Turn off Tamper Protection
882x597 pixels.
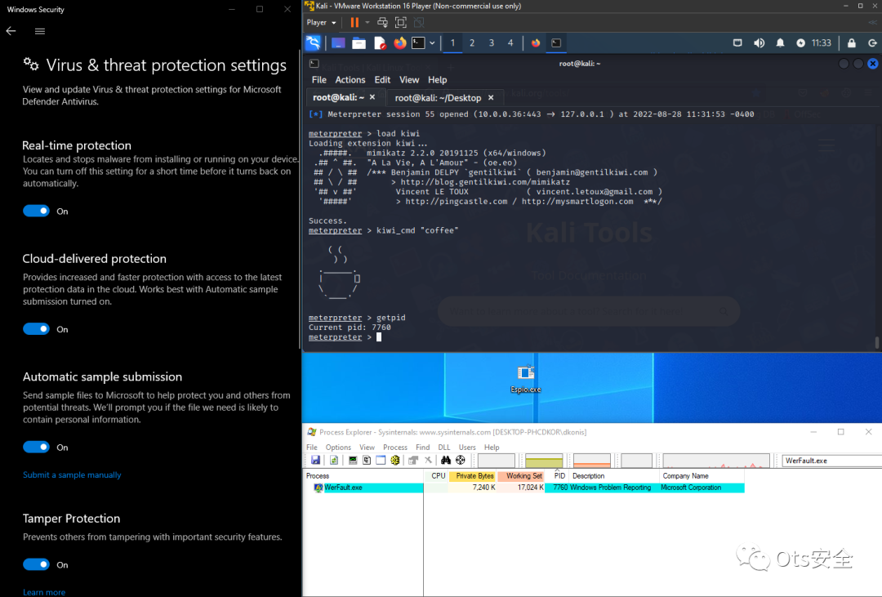point(36,564)
